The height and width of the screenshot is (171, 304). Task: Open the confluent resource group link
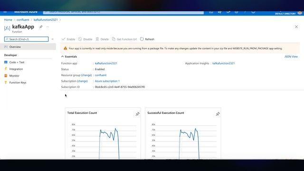[x=101, y=75]
